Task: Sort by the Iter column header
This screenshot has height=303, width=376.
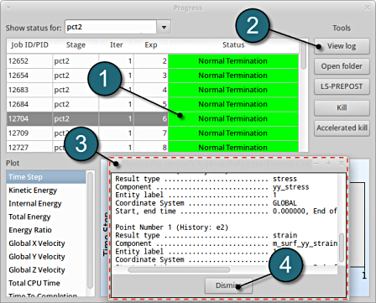Action: click(x=116, y=45)
